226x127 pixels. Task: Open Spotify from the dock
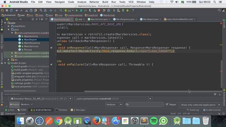click(x=154, y=121)
